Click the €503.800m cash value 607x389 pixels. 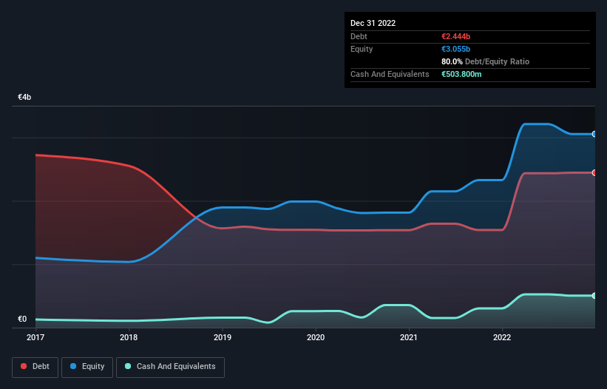461,74
